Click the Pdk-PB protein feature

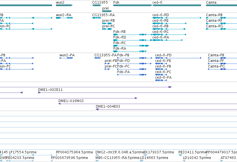135,58
